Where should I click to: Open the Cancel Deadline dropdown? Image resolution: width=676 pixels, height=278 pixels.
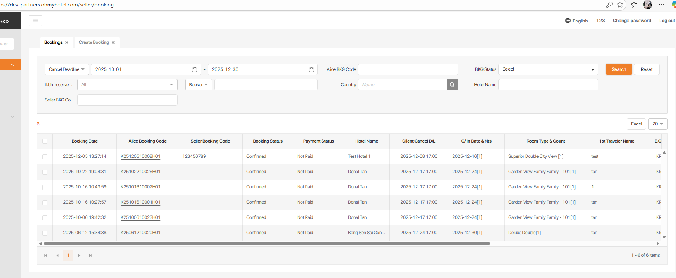pyautogui.click(x=67, y=69)
